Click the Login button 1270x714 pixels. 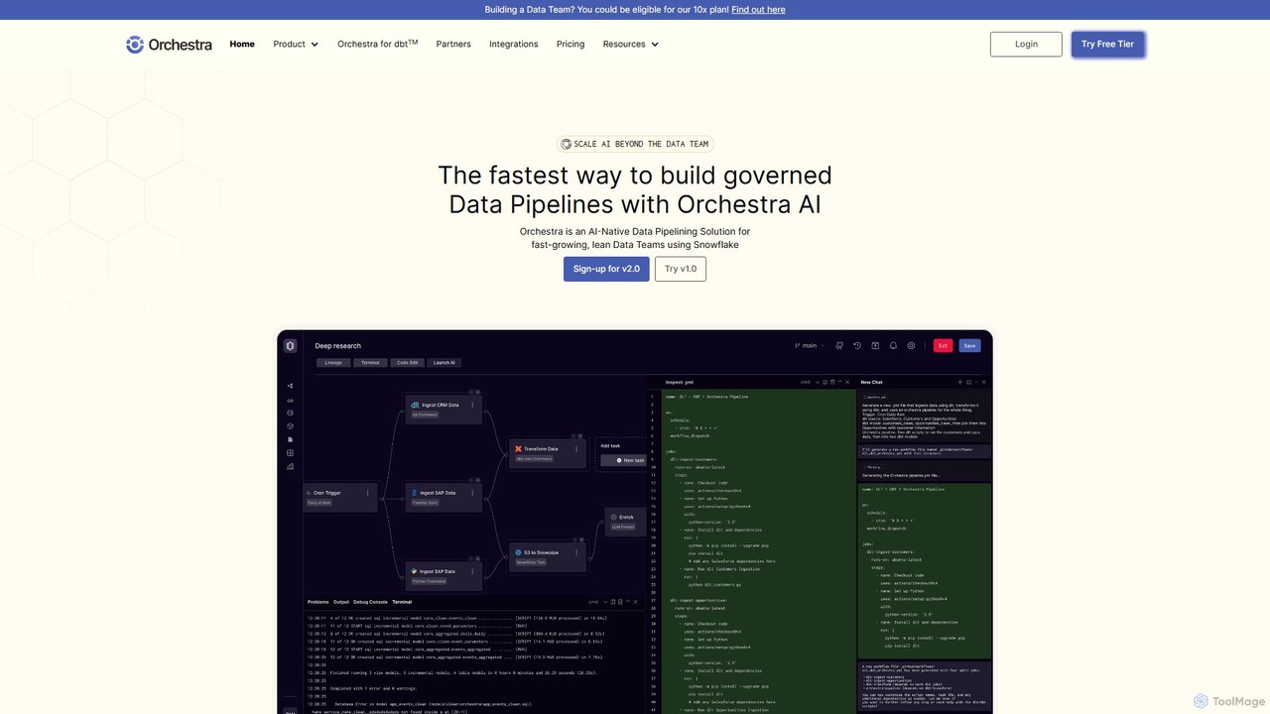pos(1026,44)
